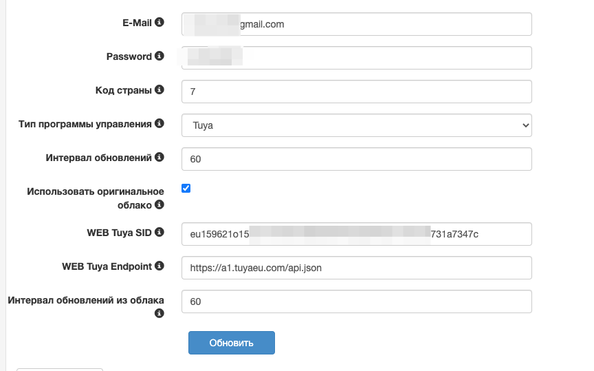Click the Интервал обновлений field
Screen dimensions: 594x371
(357, 159)
